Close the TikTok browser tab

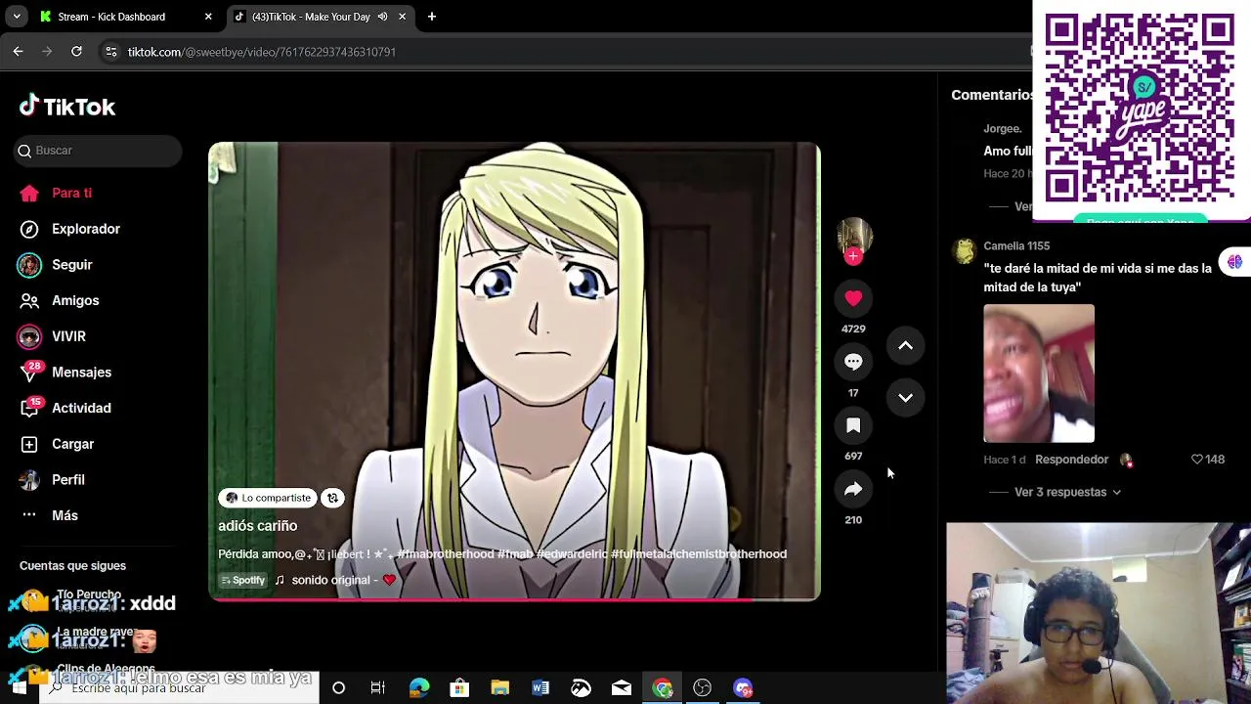point(402,17)
